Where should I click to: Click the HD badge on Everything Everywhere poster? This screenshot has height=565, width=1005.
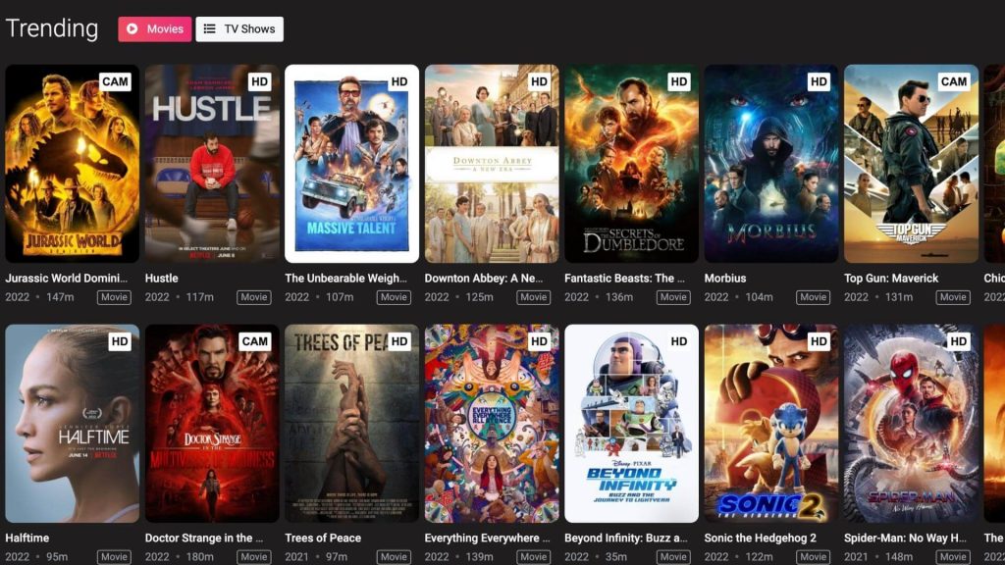pos(539,341)
